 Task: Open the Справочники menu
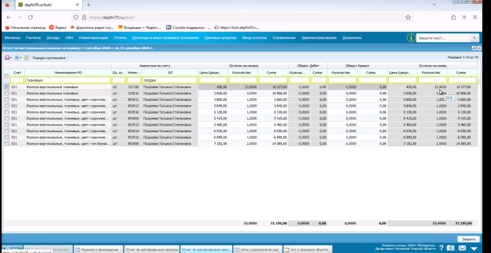click(284, 38)
